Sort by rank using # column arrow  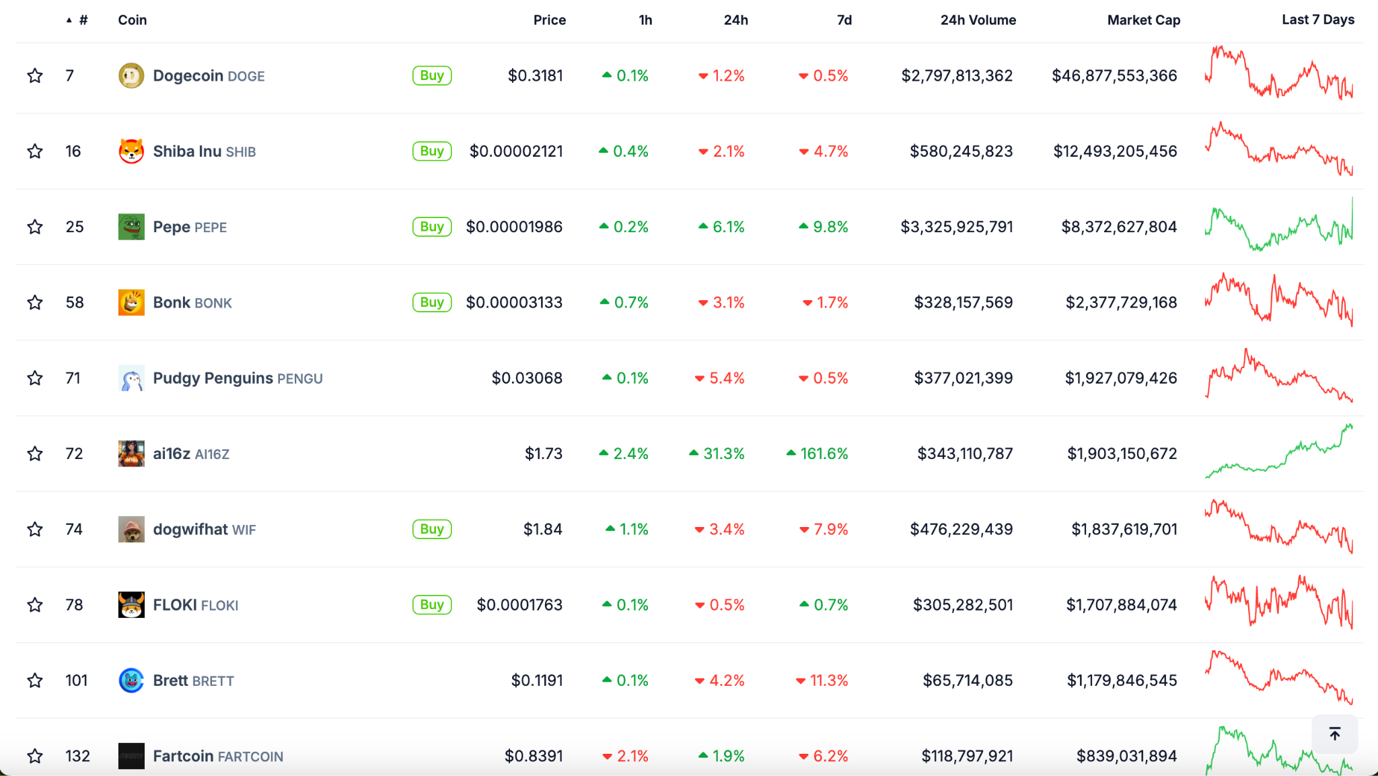(x=77, y=20)
